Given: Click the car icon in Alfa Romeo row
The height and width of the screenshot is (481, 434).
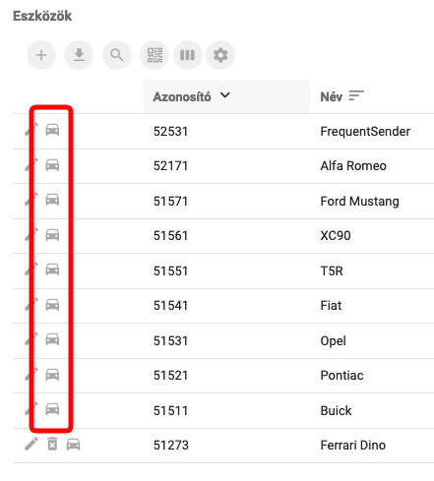Looking at the screenshot, I should 52,165.
